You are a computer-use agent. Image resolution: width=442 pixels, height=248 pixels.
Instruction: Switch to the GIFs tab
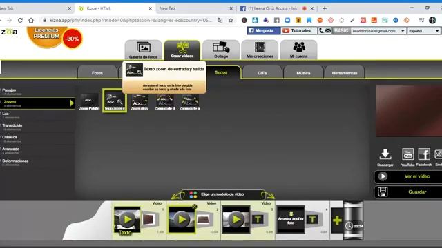(x=262, y=72)
